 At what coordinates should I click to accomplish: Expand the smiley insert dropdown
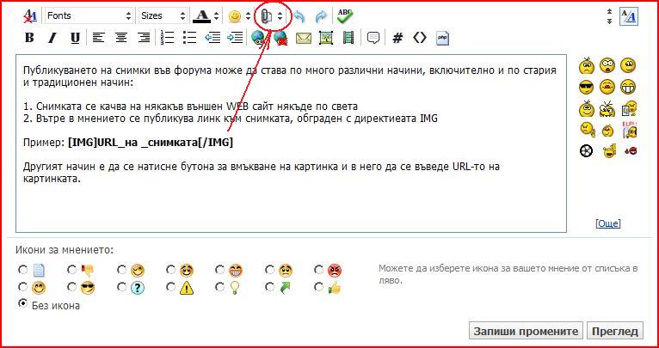(x=248, y=16)
